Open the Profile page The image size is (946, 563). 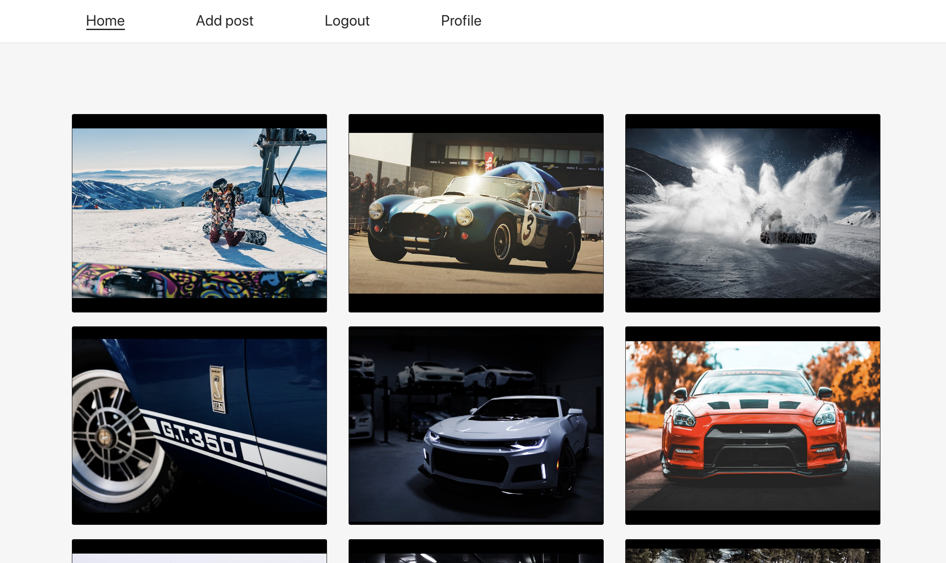point(461,21)
